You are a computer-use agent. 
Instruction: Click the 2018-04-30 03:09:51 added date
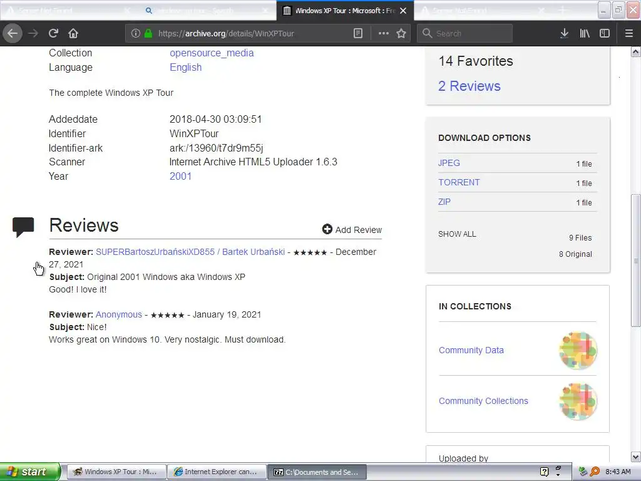click(215, 120)
